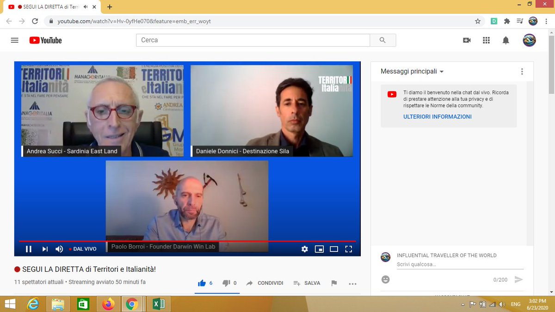Open Chrome profile avatar in toolbar
The image size is (555, 312).
pyautogui.click(x=533, y=21)
